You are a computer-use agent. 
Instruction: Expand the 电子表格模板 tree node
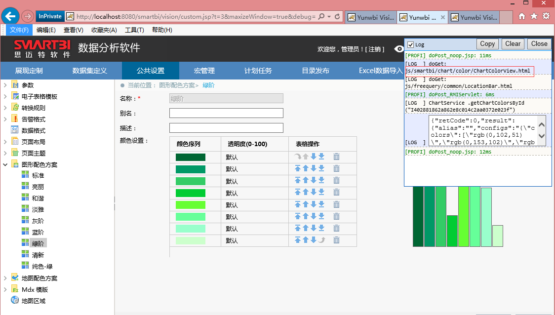pos(5,96)
